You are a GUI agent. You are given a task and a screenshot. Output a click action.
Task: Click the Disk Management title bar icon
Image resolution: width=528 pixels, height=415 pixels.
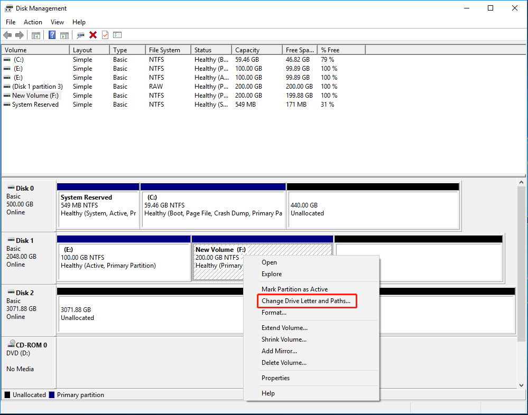[9, 8]
